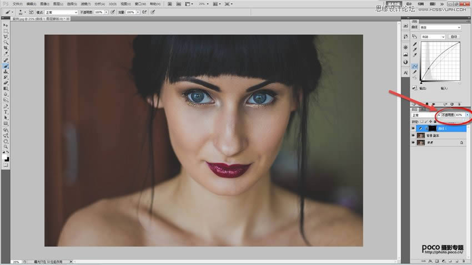472x265 pixels.
Task: Select the Crop tool in the toolbox
Action: click(6, 48)
